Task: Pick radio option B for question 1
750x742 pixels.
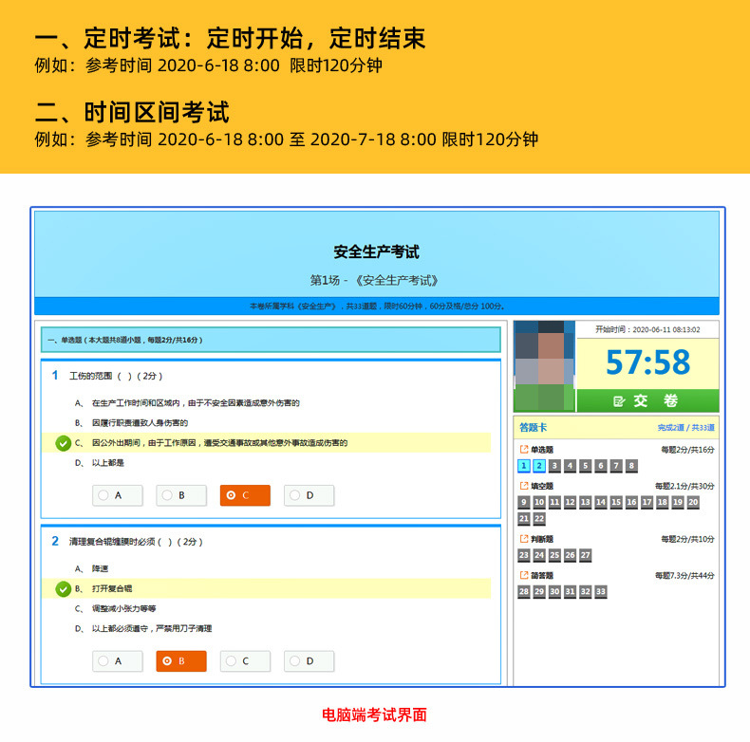Action: [181, 495]
